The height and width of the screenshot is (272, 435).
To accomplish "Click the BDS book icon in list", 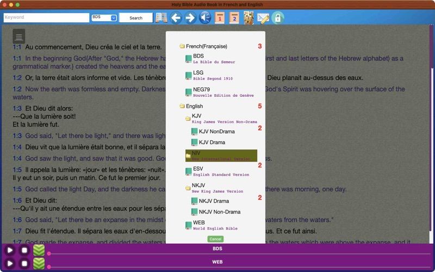I will (x=189, y=59).
